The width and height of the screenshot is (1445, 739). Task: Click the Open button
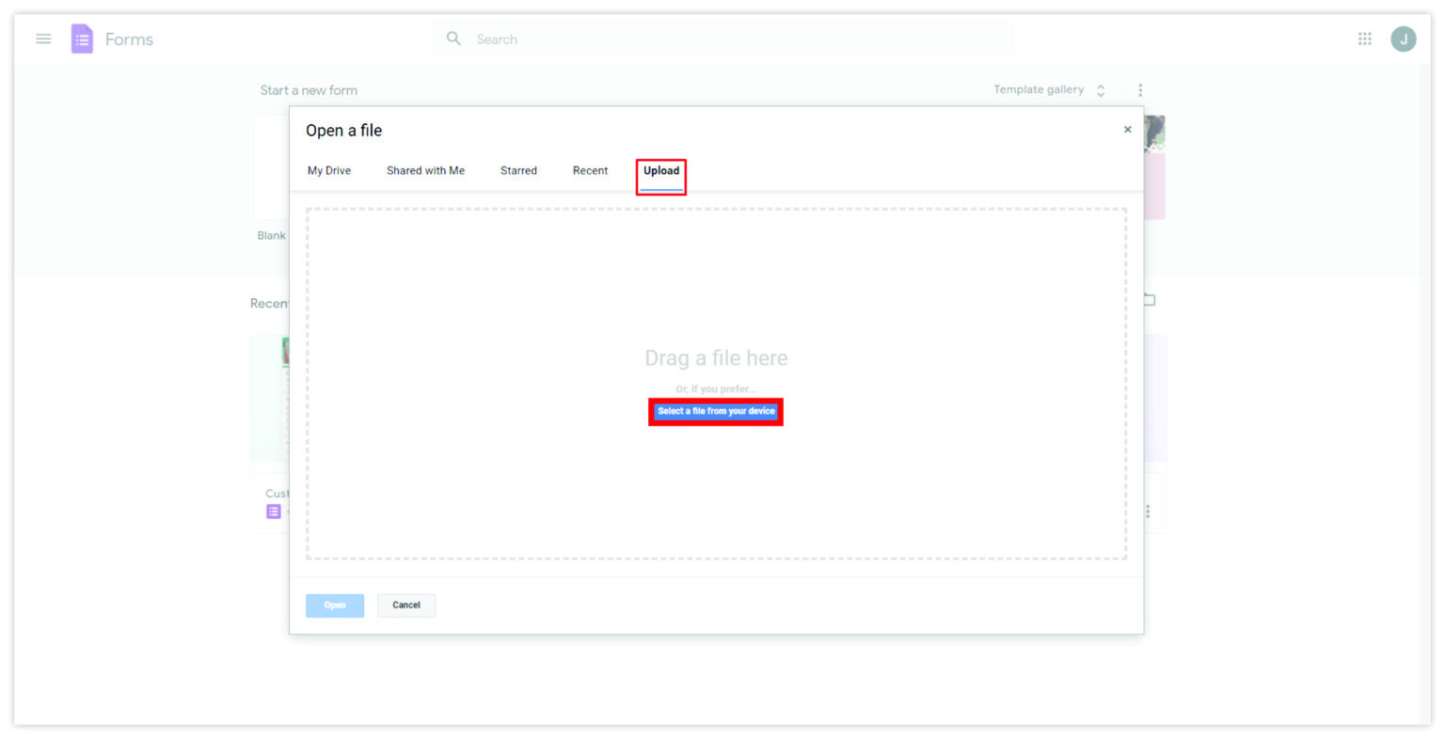335,605
